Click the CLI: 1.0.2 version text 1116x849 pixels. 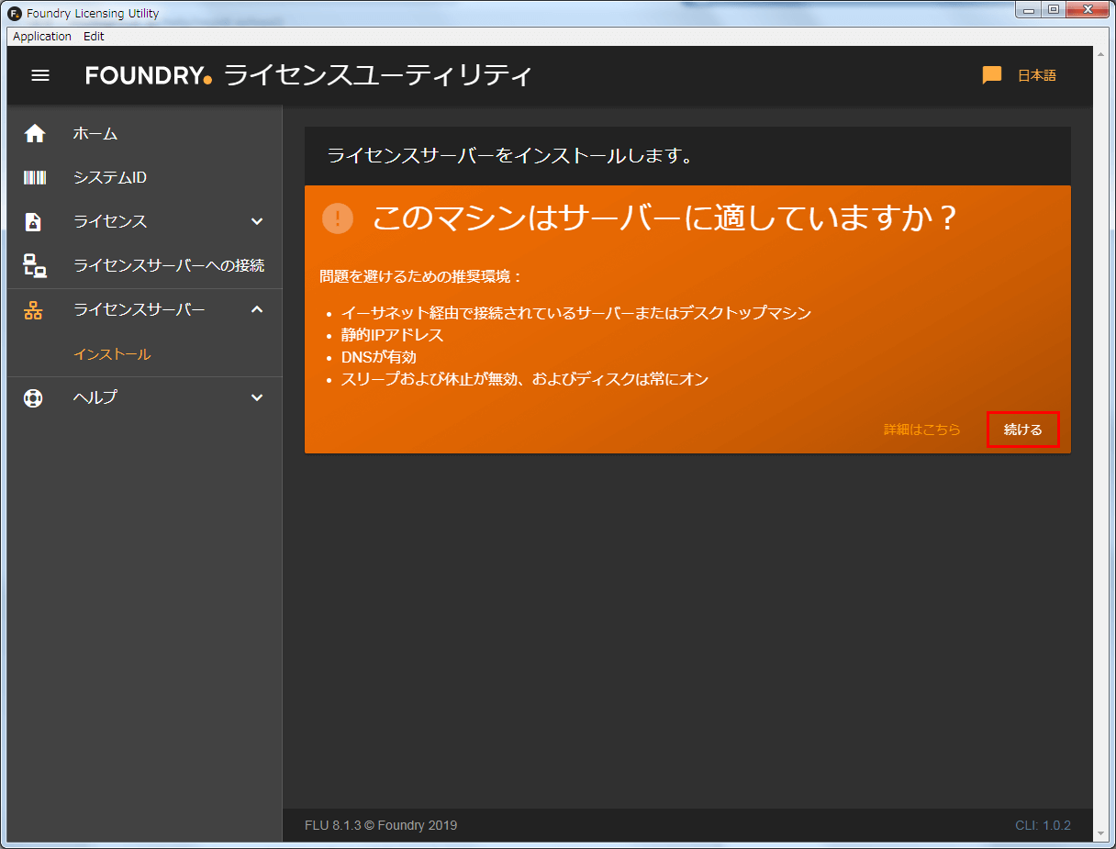click(x=1043, y=825)
